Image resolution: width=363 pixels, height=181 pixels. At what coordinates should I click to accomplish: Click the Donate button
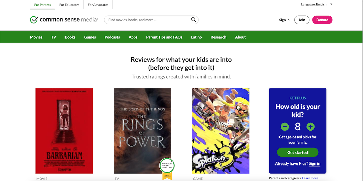click(x=322, y=20)
